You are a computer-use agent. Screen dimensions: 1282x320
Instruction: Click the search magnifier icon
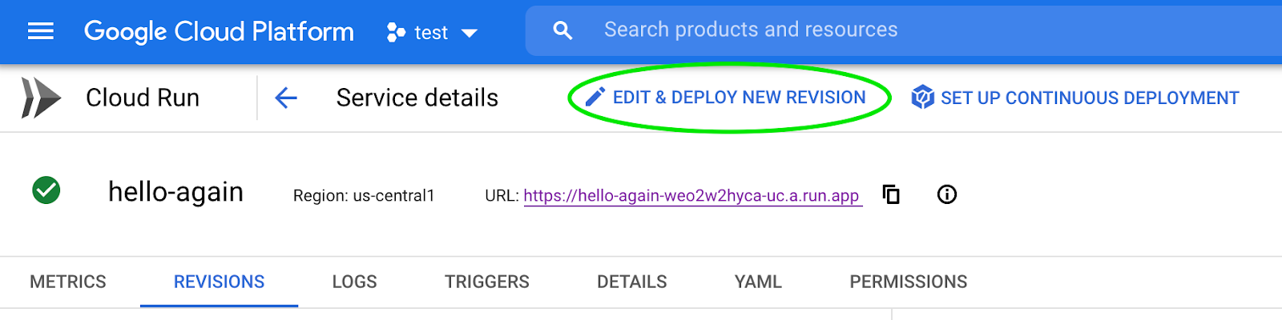point(563,30)
